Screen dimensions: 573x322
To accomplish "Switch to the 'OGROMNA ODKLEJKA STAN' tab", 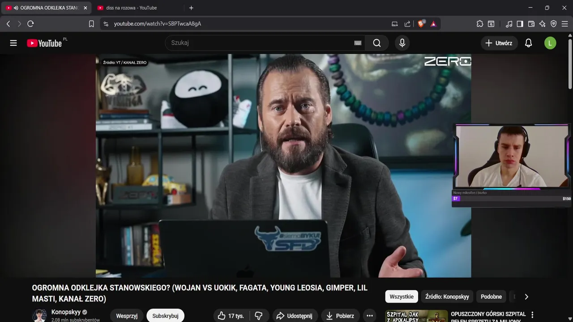I will pyautogui.click(x=47, y=8).
